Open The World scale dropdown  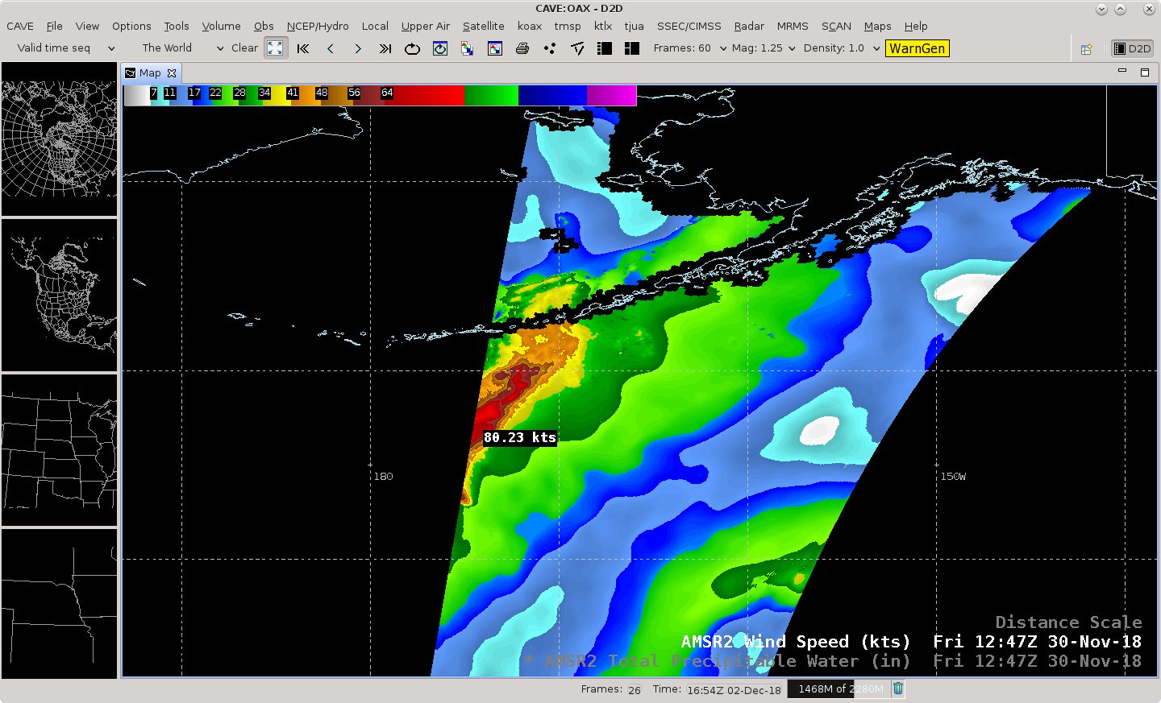[x=183, y=48]
